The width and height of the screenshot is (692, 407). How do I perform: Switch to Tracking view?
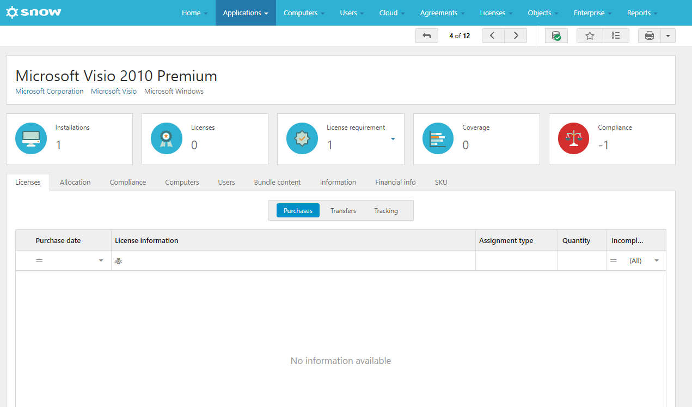pos(385,211)
